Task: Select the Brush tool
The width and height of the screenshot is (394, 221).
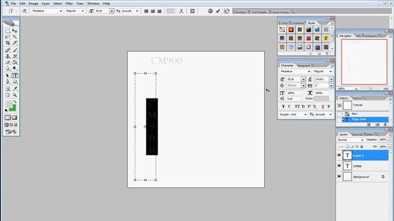Action: coord(15,50)
